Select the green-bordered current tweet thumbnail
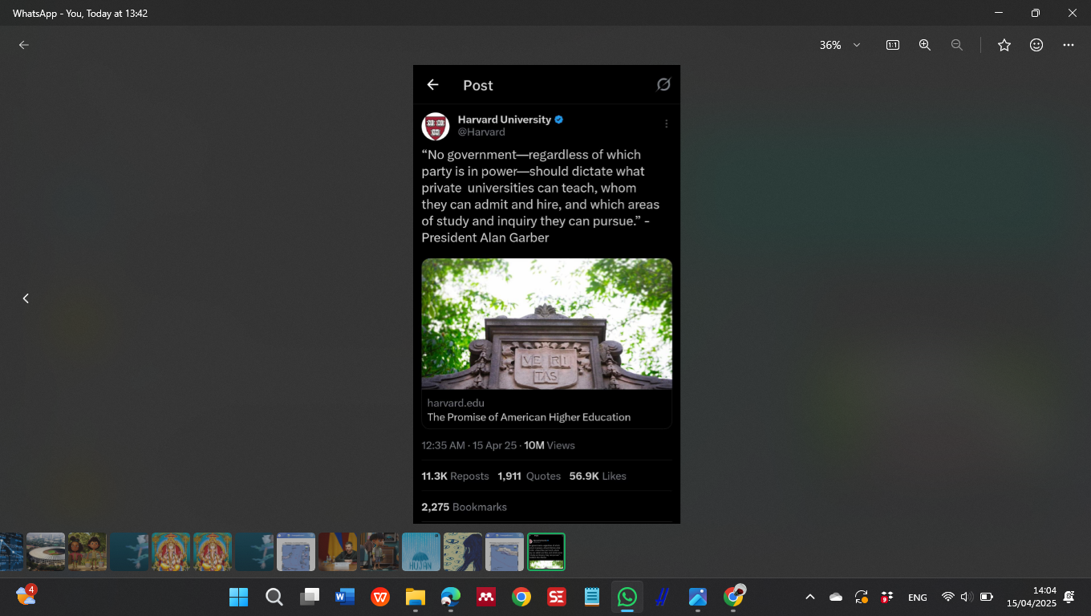This screenshot has width=1091, height=616. (x=546, y=552)
